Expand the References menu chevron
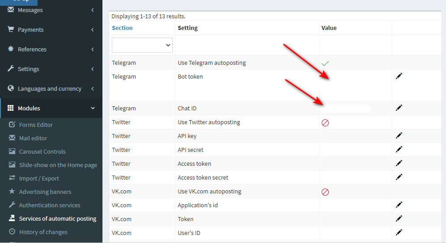This screenshot has height=243, width=446. (x=93, y=49)
